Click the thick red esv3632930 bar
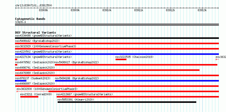This screenshot has height=112, width=226. tap(134, 91)
